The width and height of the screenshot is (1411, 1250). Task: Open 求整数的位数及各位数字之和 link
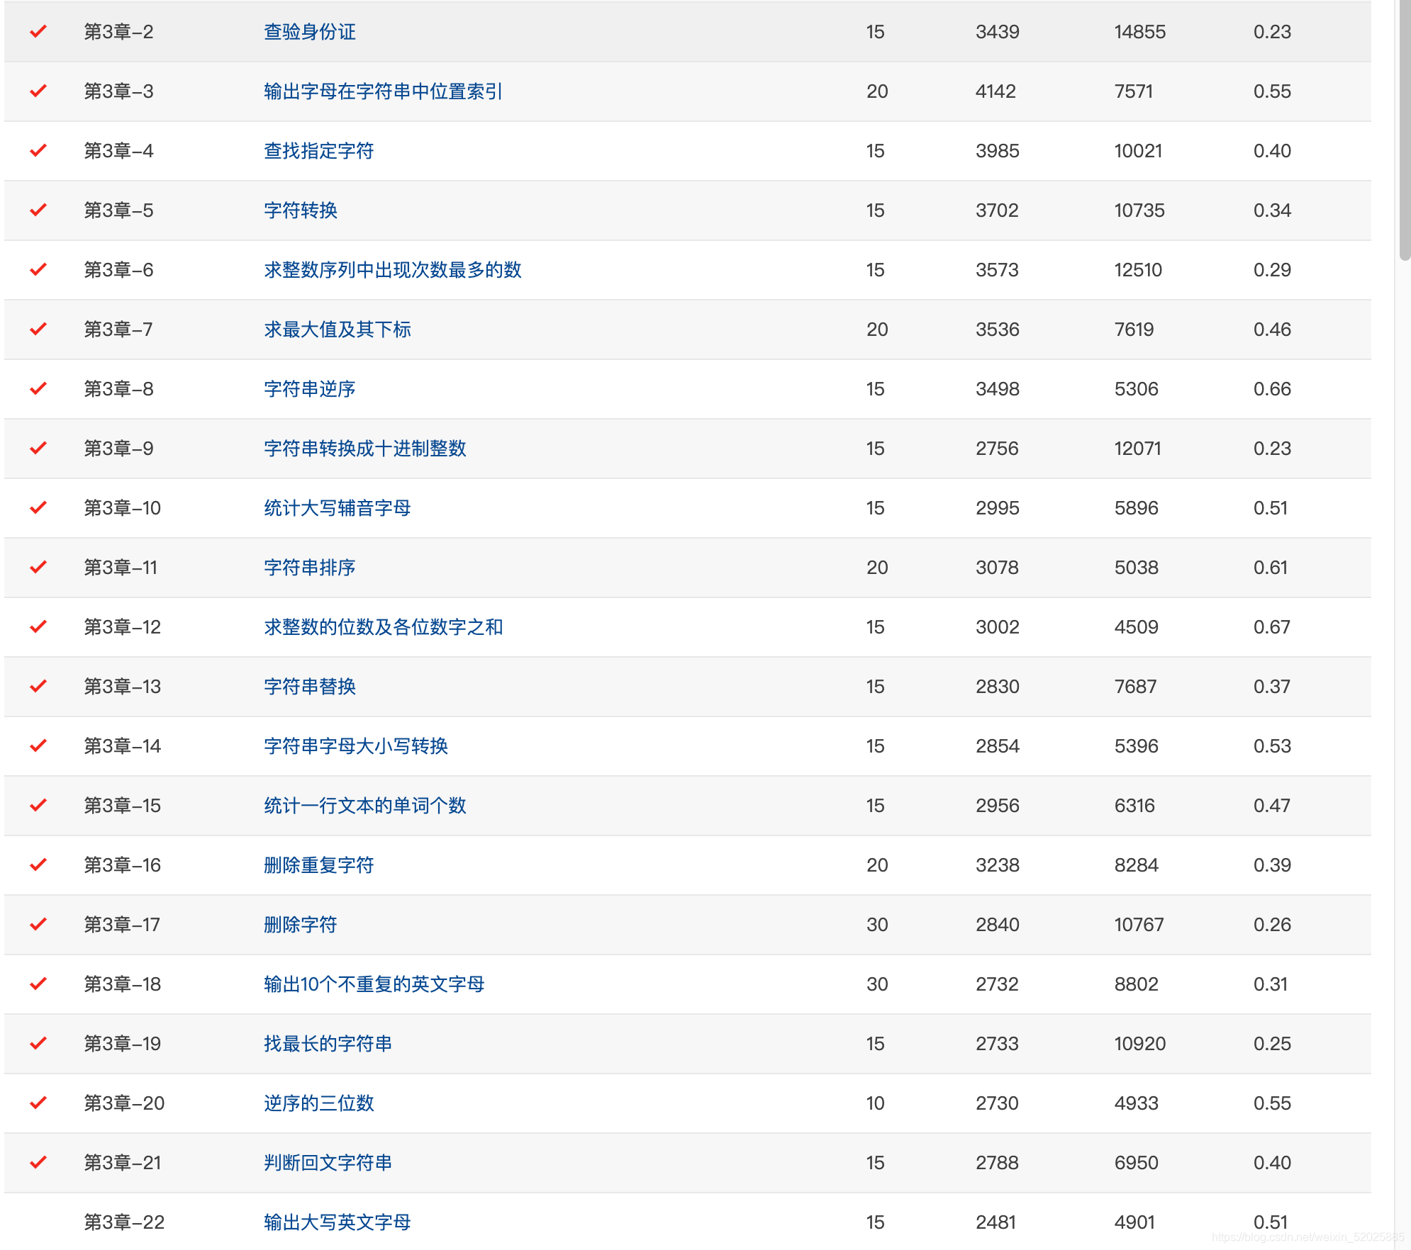click(x=383, y=627)
